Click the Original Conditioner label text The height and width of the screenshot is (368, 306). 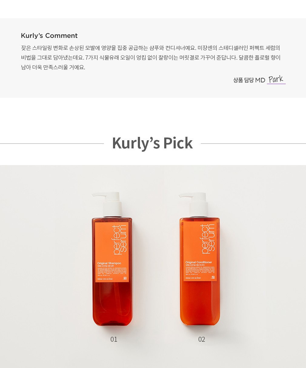point(199,262)
